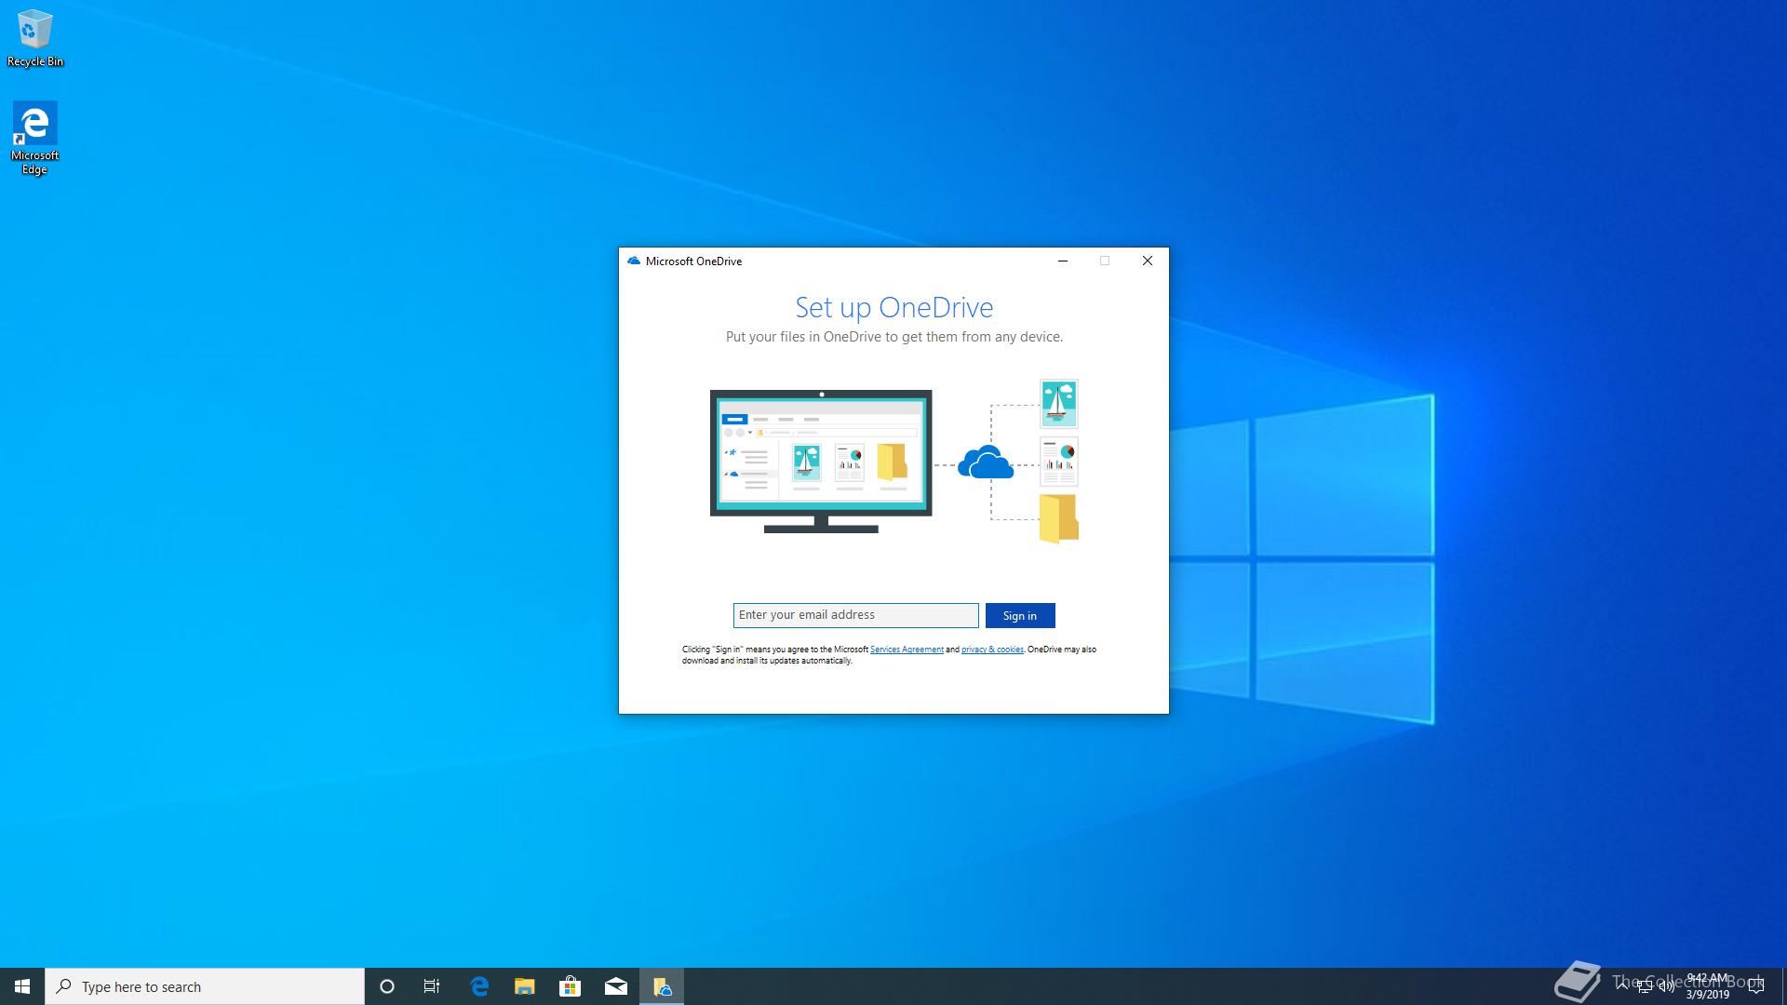Open the Services Agreement link
Image resolution: width=1787 pixels, height=1005 pixels.
coord(907,650)
